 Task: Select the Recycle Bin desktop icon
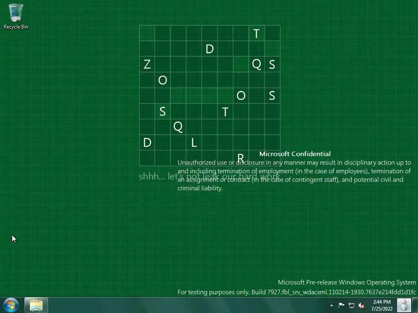click(x=16, y=16)
